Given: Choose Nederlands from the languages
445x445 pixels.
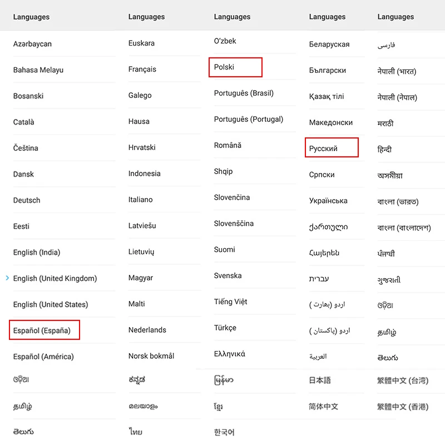Looking at the screenshot, I should (x=147, y=330).
